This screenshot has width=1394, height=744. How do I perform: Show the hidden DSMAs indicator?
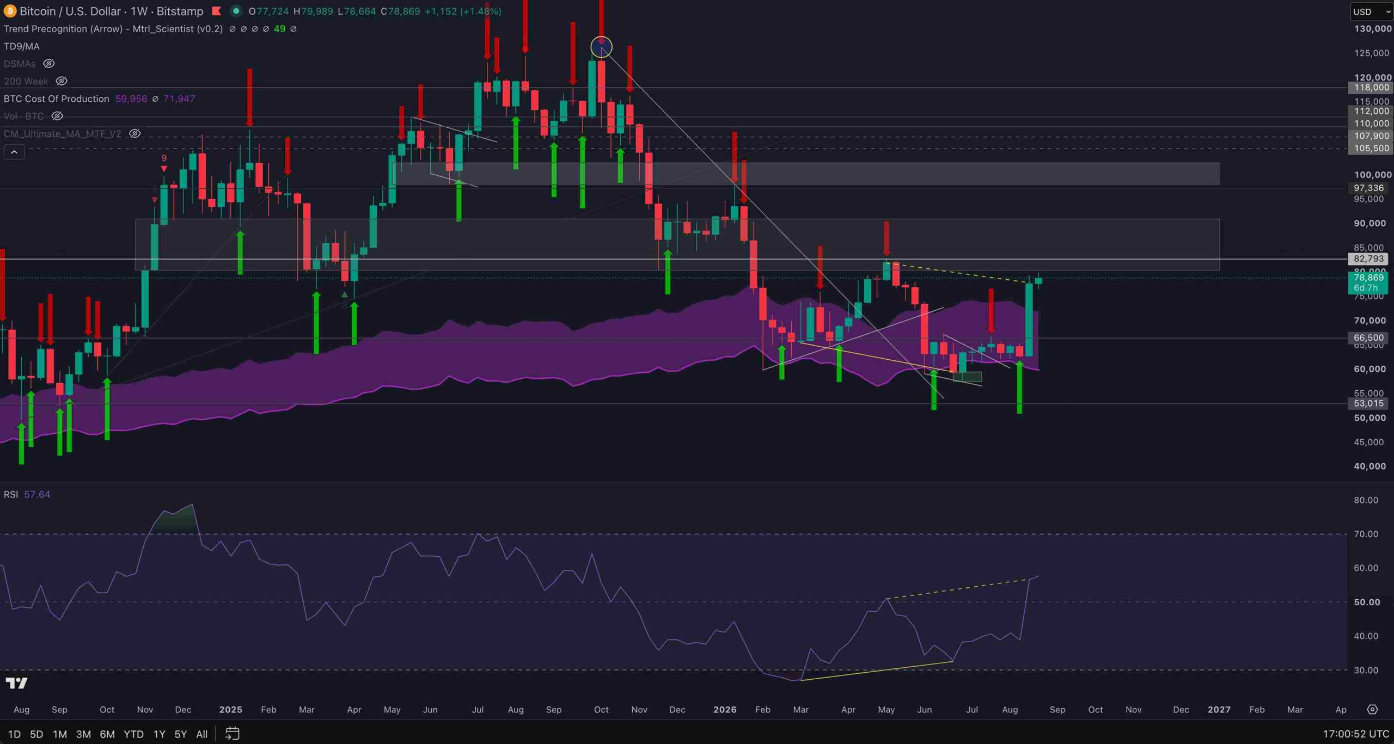point(48,64)
